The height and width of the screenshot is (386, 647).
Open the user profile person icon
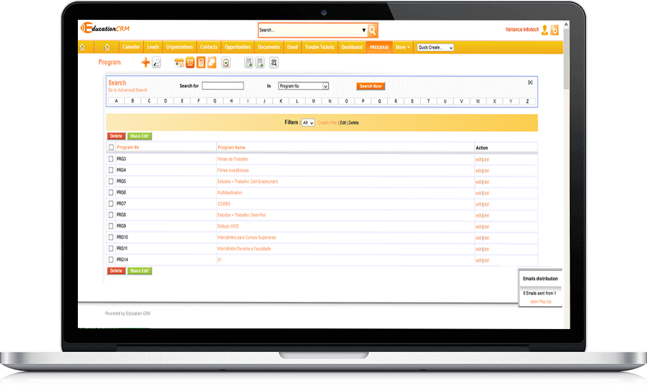point(544,30)
